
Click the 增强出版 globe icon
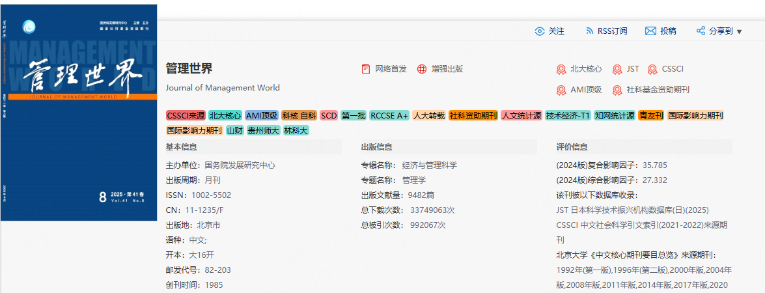tap(422, 69)
